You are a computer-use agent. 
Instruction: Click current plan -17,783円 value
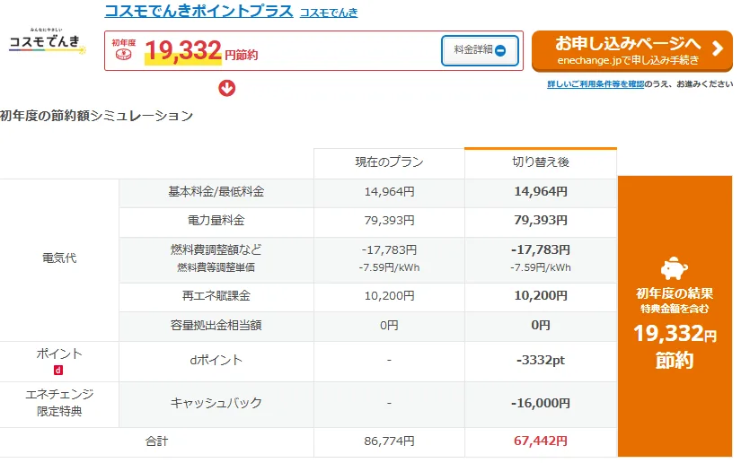click(x=389, y=249)
